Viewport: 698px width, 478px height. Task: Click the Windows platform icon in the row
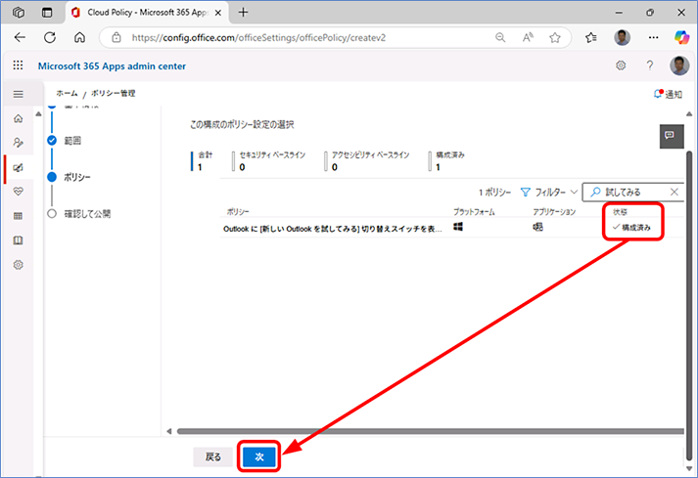tap(458, 227)
